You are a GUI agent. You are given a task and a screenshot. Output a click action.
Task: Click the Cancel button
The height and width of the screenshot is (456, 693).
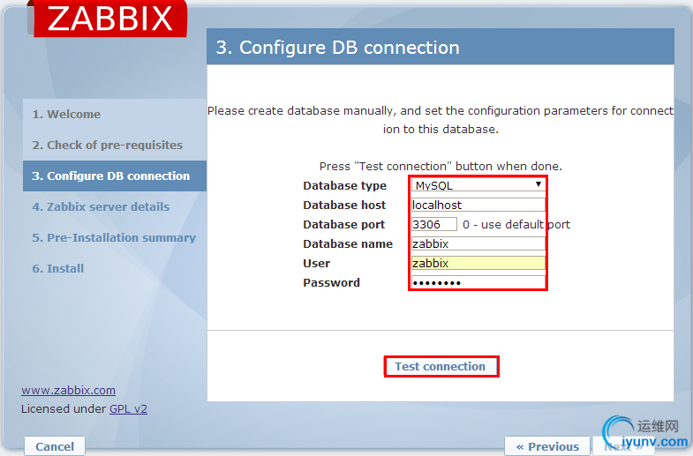(x=55, y=446)
